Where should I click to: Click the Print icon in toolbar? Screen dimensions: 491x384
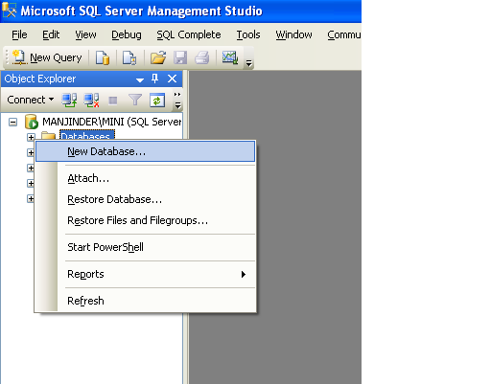[x=202, y=57]
